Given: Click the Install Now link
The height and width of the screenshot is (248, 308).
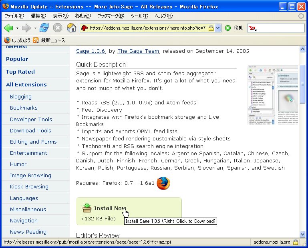Looking at the screenshot, I should click(110, 208).
